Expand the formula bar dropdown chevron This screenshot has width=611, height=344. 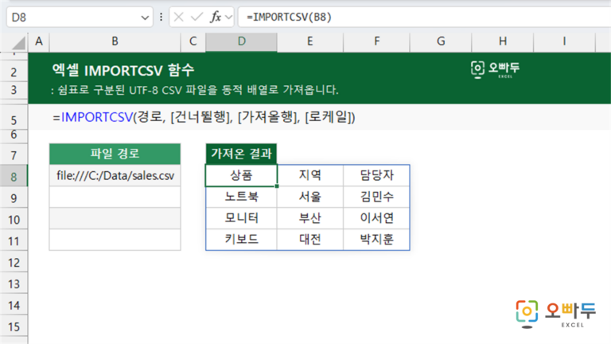pyautogui.click(x=229, y=18)
